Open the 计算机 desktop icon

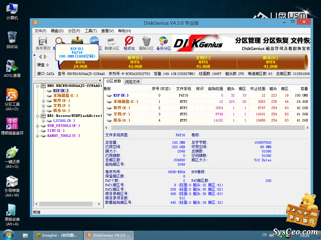tap(12, 12)
